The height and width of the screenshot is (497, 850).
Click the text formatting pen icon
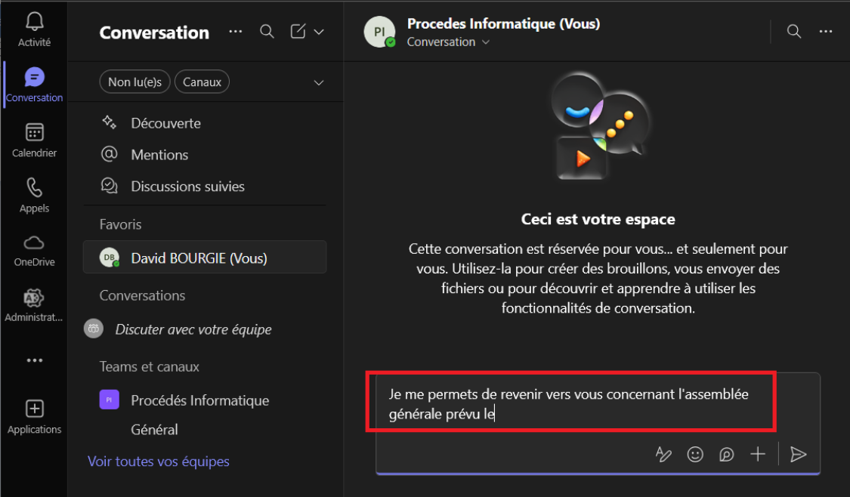[663, 454]
